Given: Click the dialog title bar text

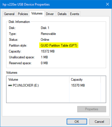Looking at the screenshot, I should (x=26, y=4).
